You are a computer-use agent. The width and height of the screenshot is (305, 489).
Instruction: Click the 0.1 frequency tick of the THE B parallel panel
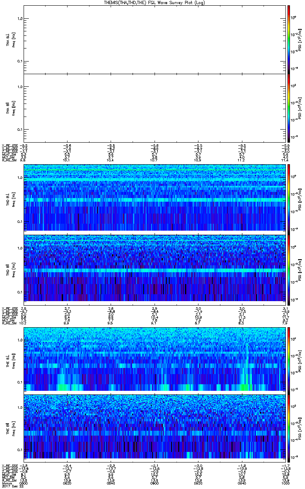pyautogui.click(x=20, y=449)
